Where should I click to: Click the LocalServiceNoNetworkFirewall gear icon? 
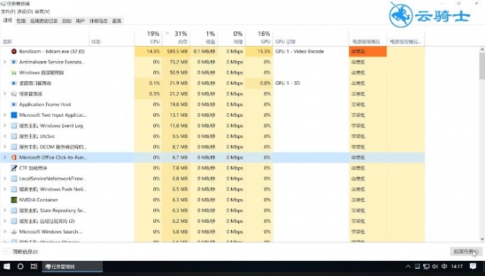point(13,179)
